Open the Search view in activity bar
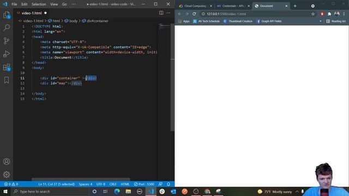 (x=7, y=28)
